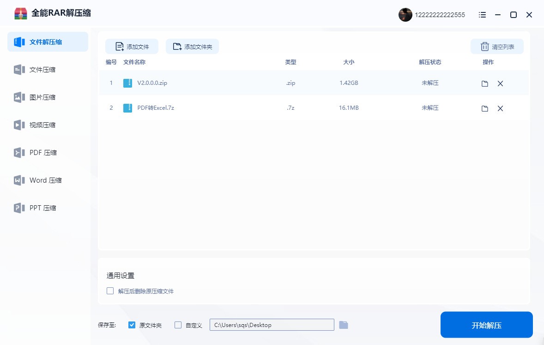The width and height of the screenshot is (544, 345).
Task: Open folder for PDF转Excel.7z row
Action: (484, 108)
